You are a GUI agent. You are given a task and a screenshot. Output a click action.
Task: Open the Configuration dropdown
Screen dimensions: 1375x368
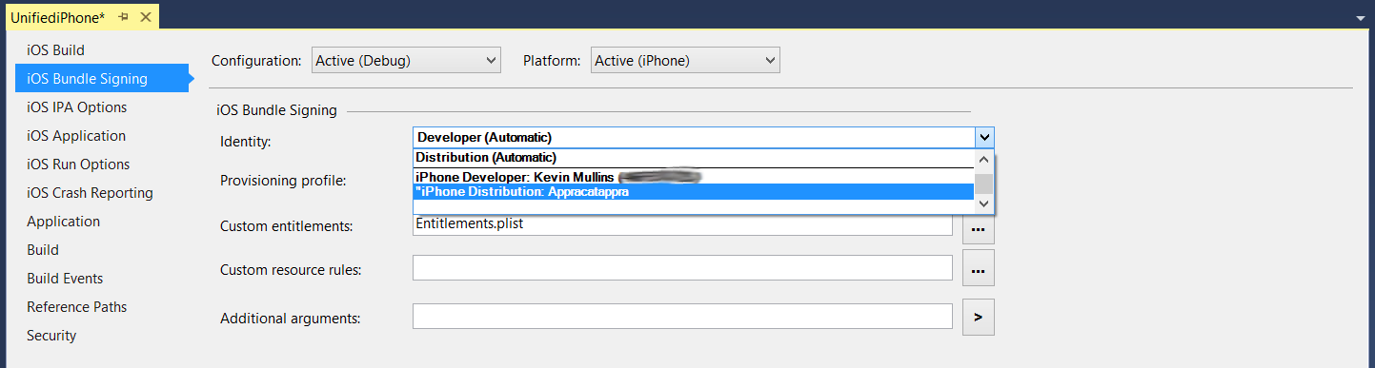click(x=406, y=60)
